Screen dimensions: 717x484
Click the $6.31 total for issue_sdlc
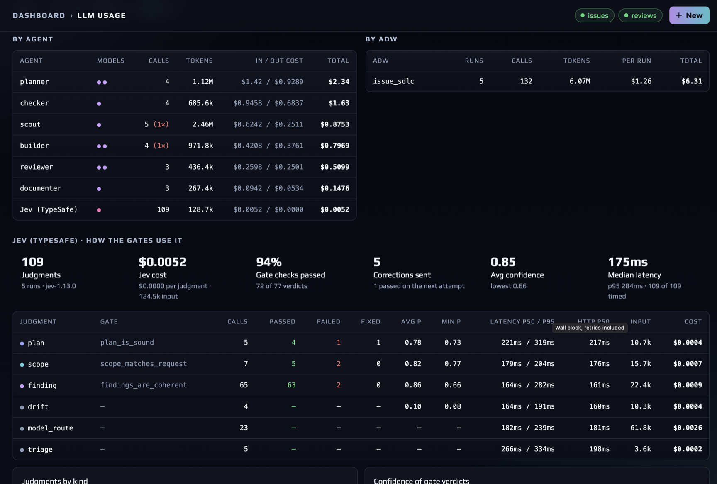pyautogui.click(x=692, y=81)
